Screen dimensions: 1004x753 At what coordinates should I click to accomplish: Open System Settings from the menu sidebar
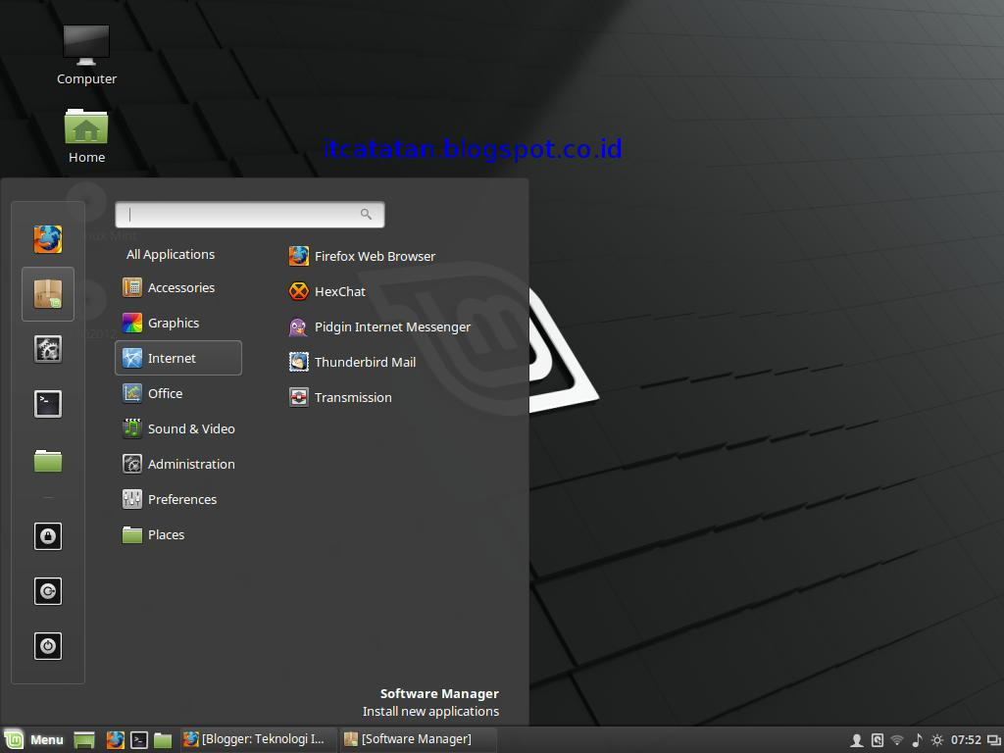click(x=47, y=348)
